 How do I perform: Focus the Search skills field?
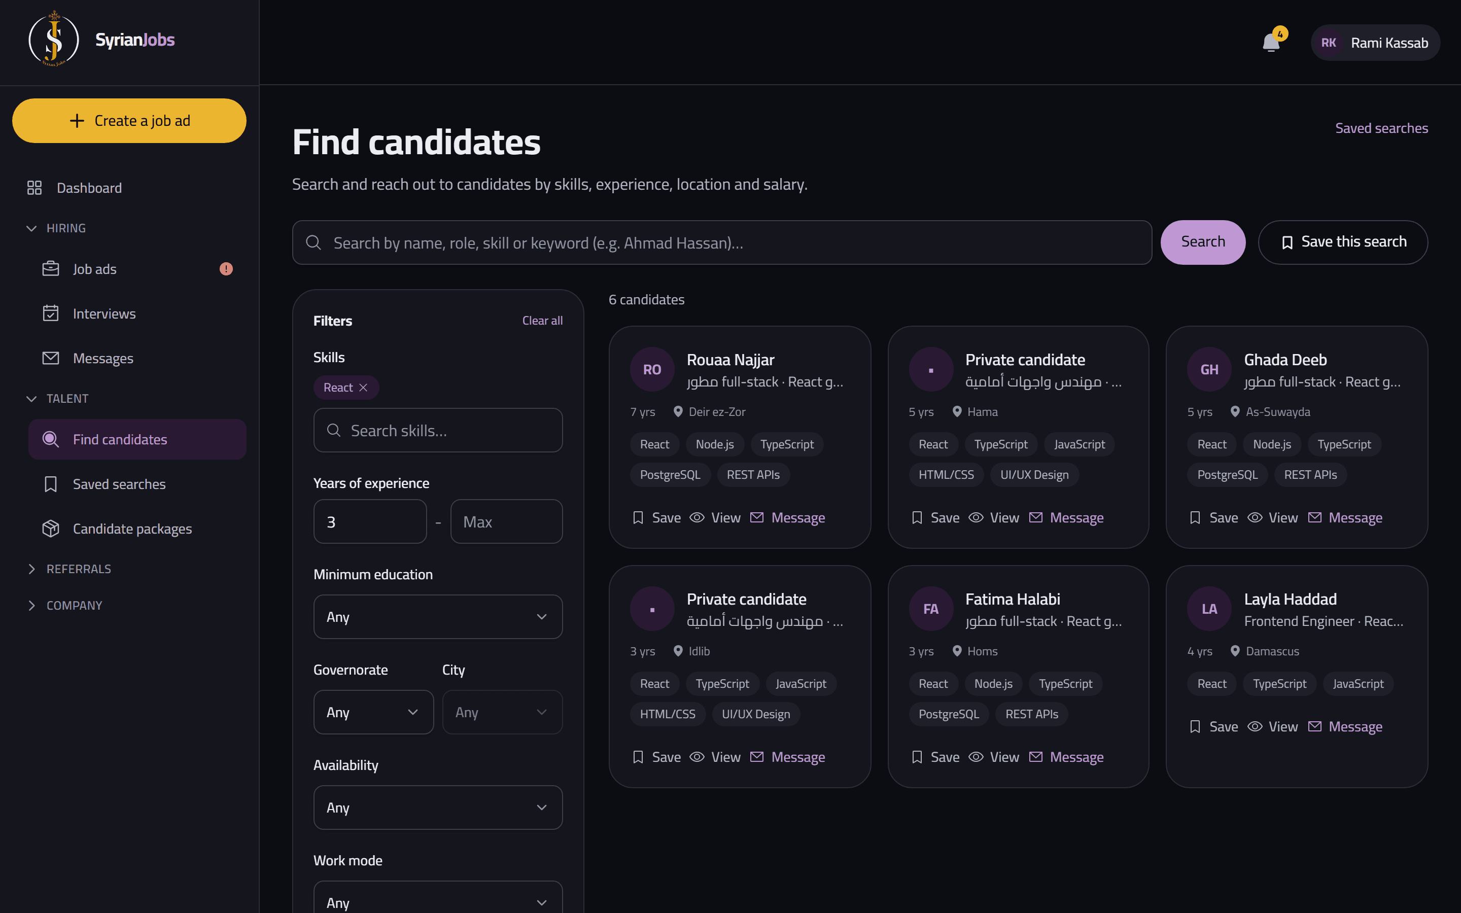(x=438, y=430)
